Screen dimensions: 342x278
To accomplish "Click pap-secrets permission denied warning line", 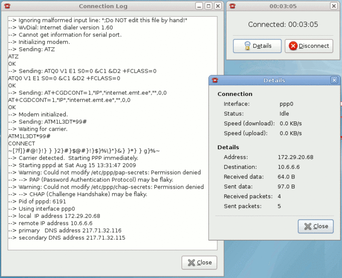I will 104,172.
